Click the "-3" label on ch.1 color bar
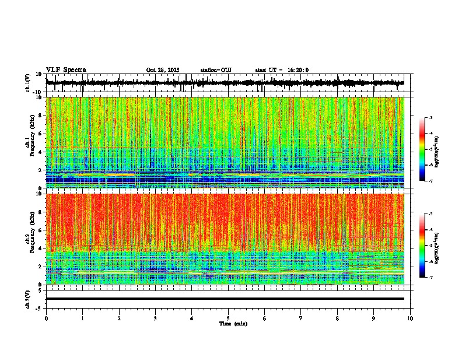Viewport: 462px width, 357px height. [430, 117]
